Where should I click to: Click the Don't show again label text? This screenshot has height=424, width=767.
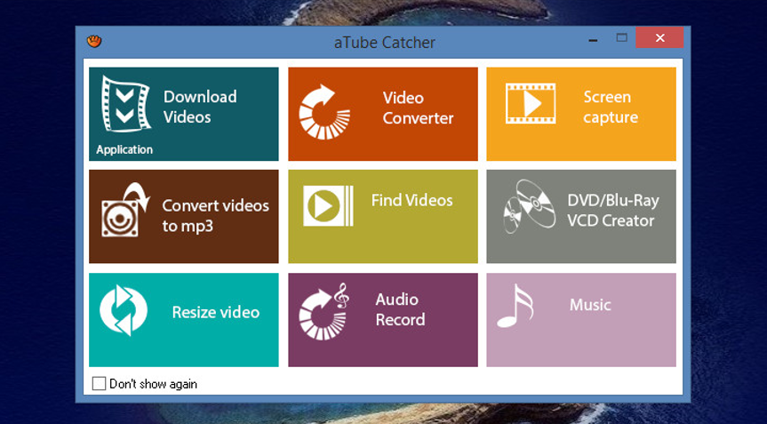point(153,384)
